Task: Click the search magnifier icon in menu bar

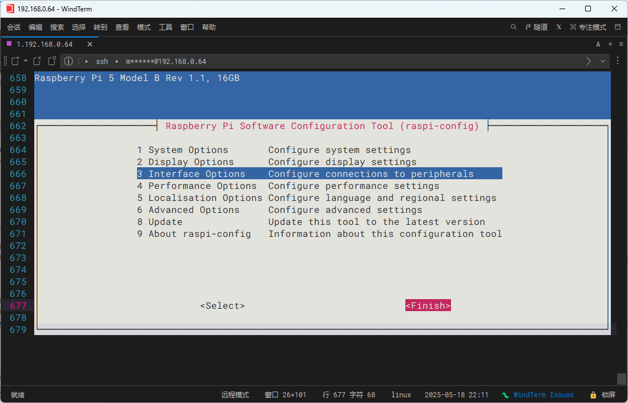Action: pyautogui.click(x=514, y=27)
